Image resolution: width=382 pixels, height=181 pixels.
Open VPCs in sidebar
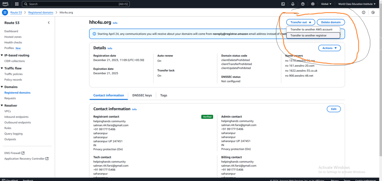tap(7, 111)
